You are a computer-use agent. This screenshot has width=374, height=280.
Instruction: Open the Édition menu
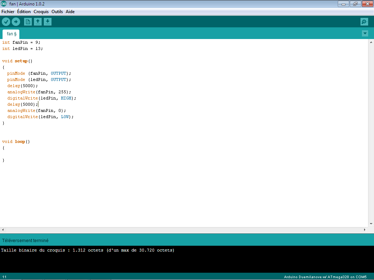[x=24, y=12]
